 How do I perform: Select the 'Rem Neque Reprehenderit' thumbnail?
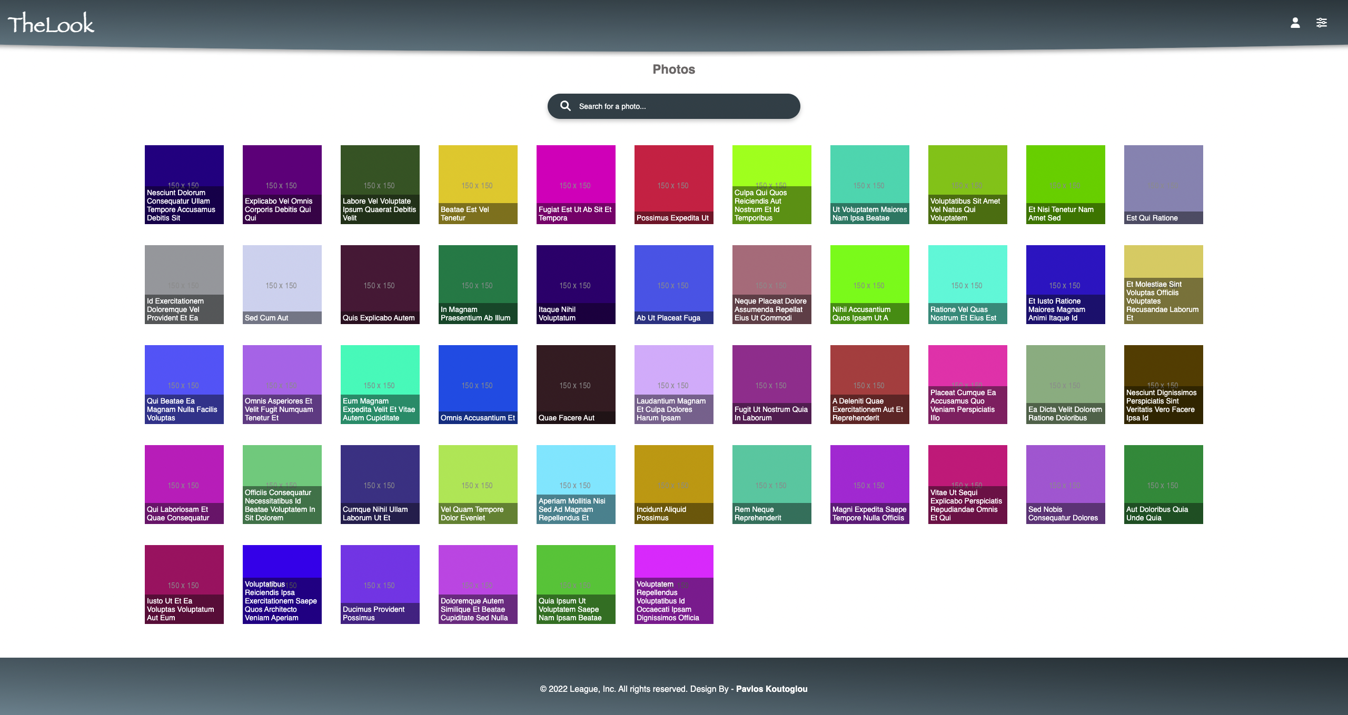[771, 484]
